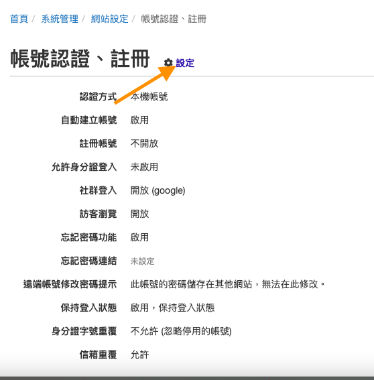Open the 設定 link next to the title

(185, 63)
